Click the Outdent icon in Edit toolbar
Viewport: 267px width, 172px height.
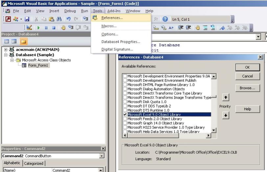coord(188,28)
